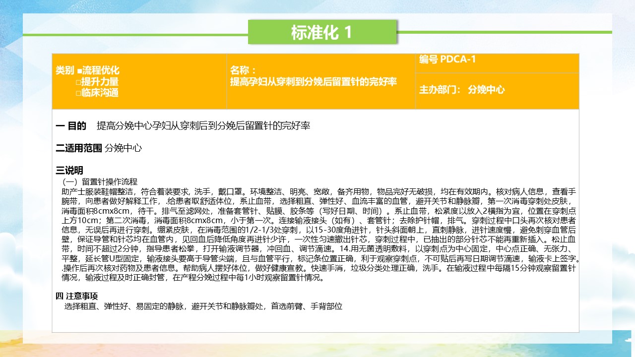Click the 二适用范围 heading
The width and height of the screenshot is (635, 357).
pos(79,148)
